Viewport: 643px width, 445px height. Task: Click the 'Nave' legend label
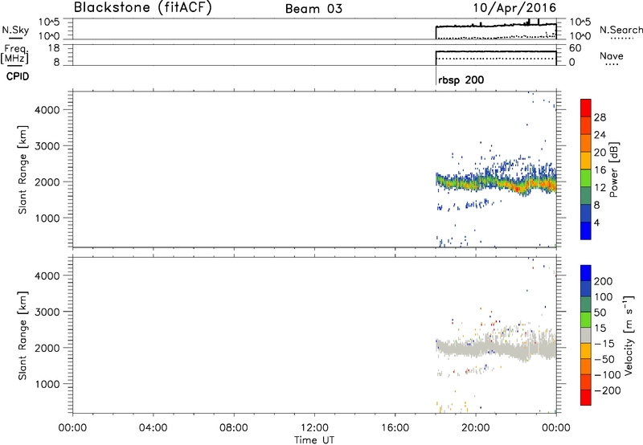coord(612,55)
